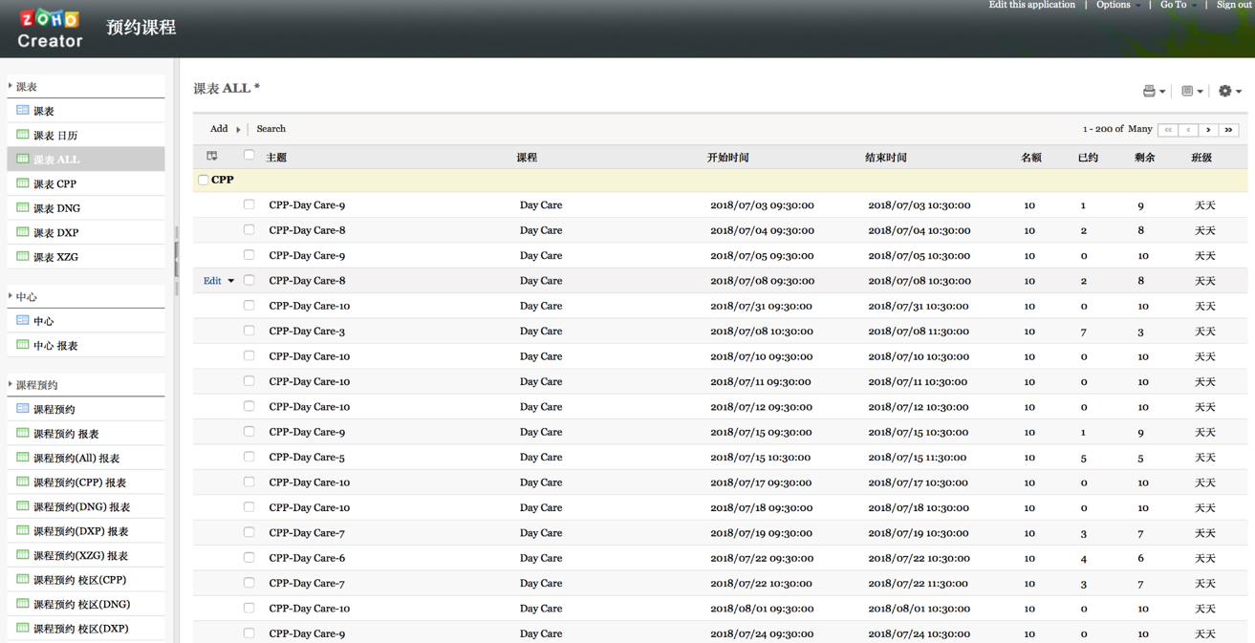Toggle the select-all checkbox in header

(x=249, y=155)
